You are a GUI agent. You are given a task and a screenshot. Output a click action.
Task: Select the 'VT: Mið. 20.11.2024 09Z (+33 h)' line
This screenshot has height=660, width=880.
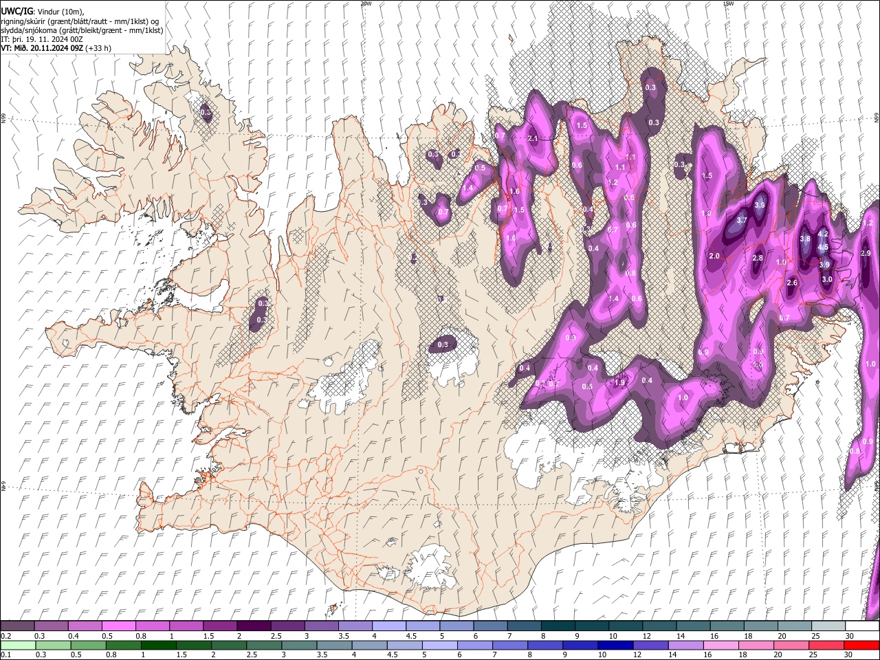(56, 48)
